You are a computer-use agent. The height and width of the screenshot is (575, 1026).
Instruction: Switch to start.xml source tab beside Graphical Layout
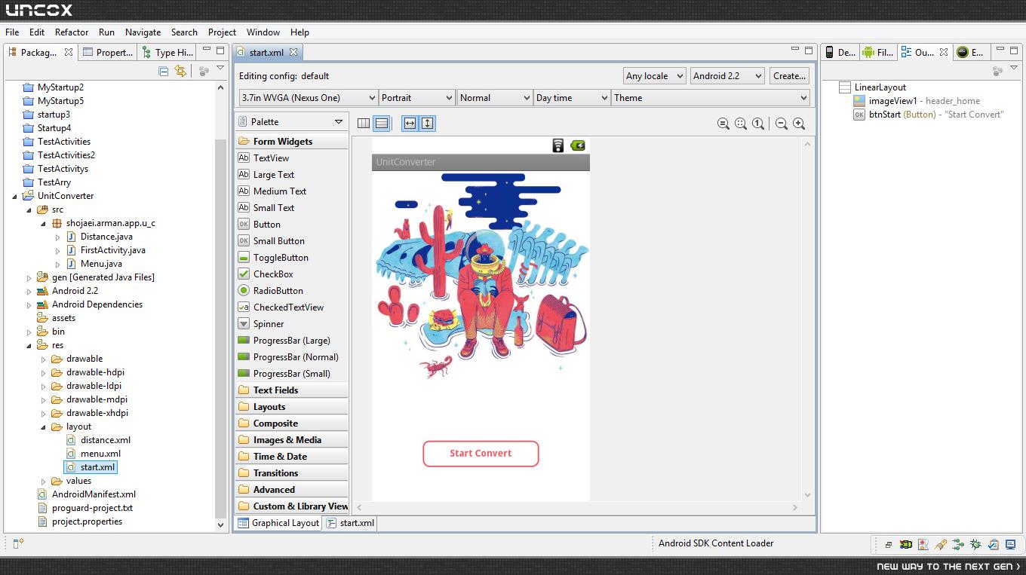(x=351, y=523)
